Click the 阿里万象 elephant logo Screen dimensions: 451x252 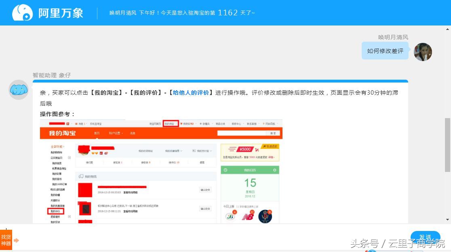23,13
